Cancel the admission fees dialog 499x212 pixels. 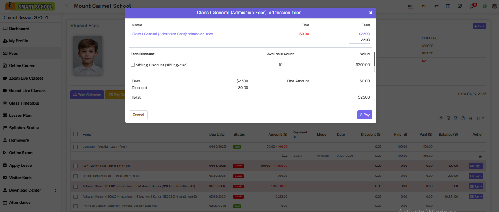[138, 115]
